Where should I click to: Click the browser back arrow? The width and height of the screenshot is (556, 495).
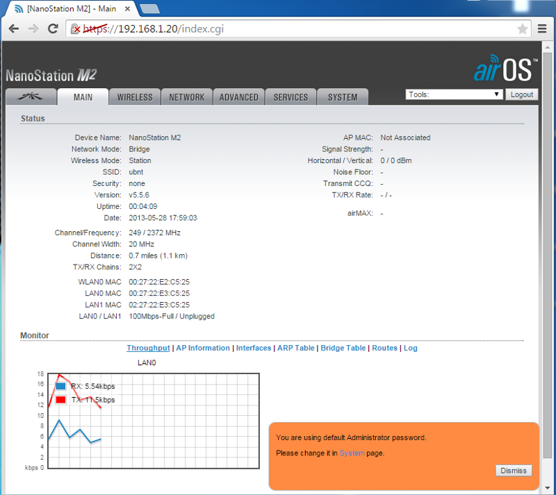(14, 29)
